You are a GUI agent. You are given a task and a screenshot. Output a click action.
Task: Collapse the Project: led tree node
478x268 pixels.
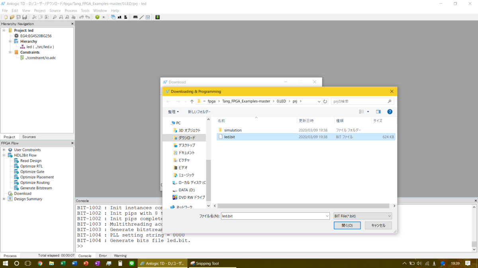4,30
